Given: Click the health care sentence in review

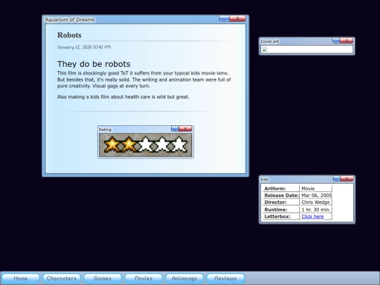Looking at the screenshot, I should 123,97.
